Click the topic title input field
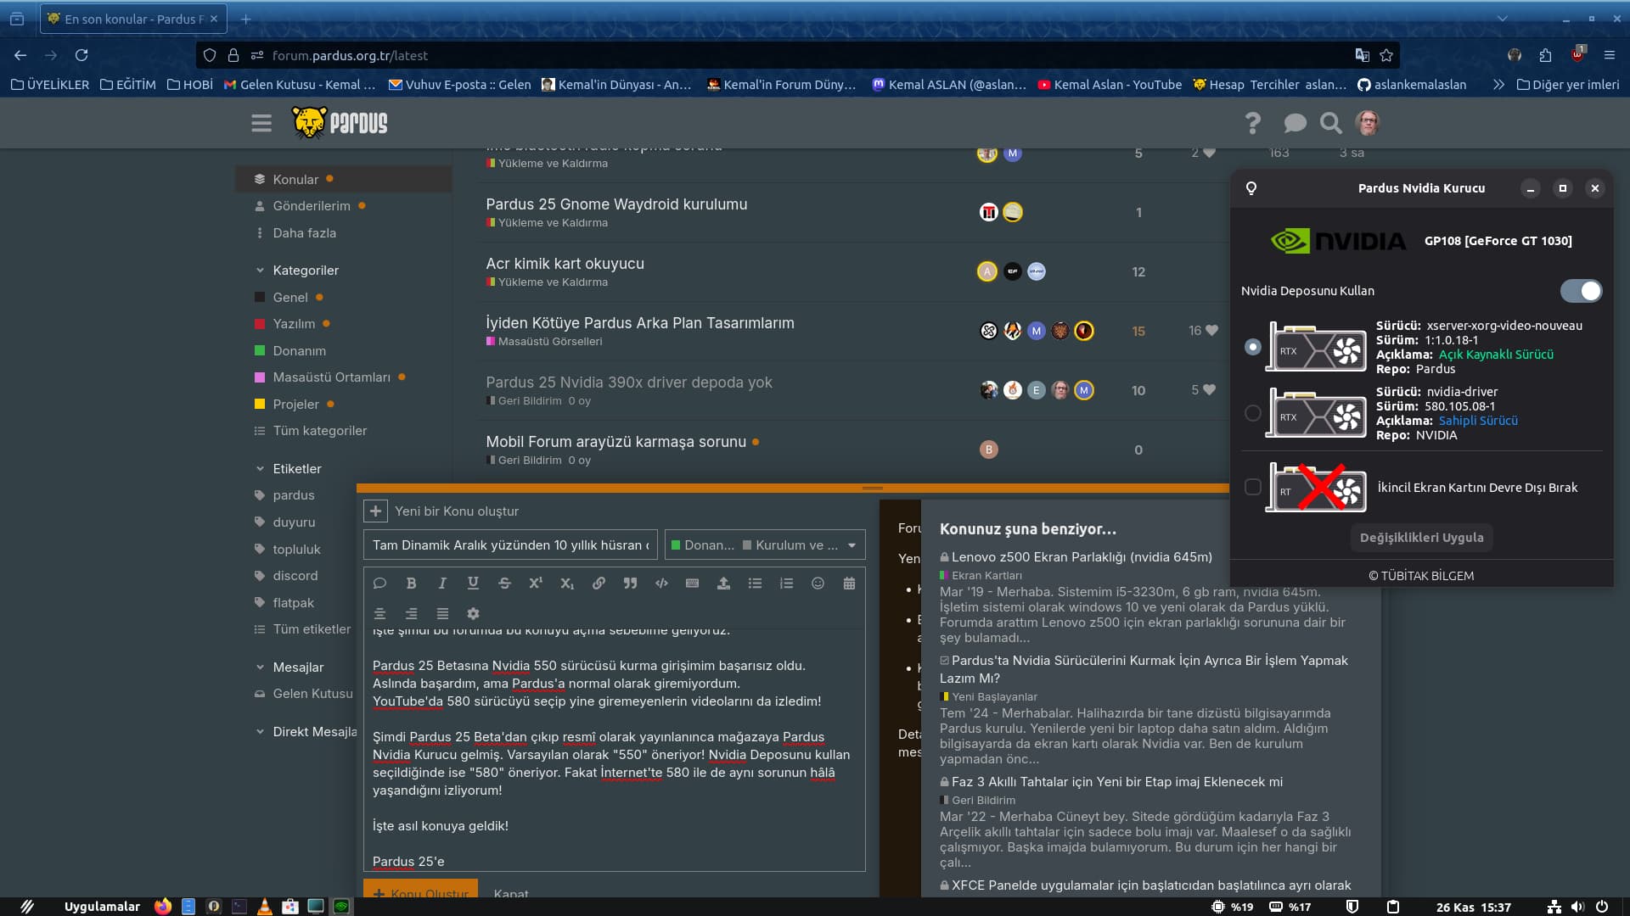 click(x=510, y=545)
